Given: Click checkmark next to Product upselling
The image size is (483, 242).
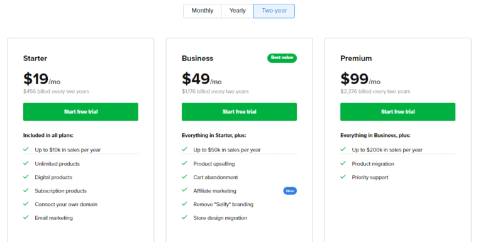Looking at the screenshot, I should 184,163.
